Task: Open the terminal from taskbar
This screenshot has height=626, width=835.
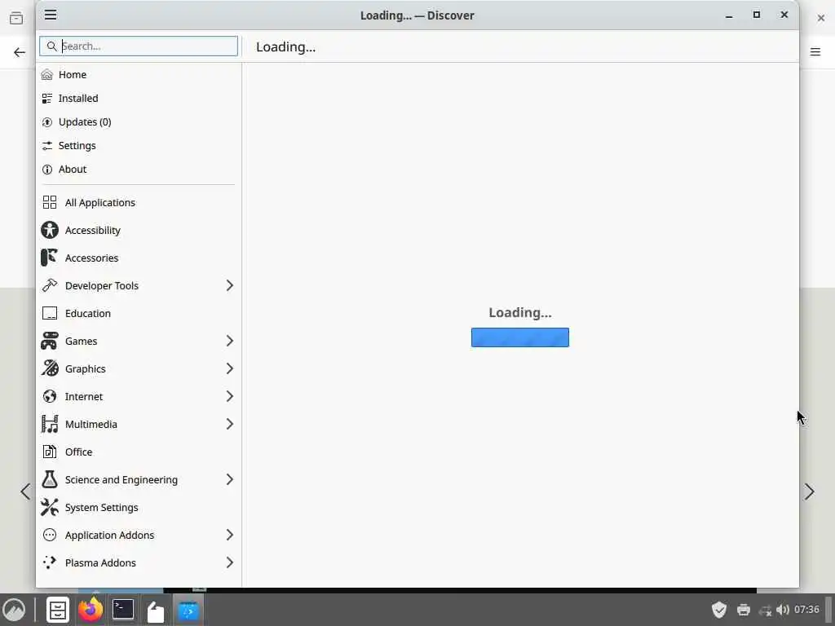Action: [123, 610]
